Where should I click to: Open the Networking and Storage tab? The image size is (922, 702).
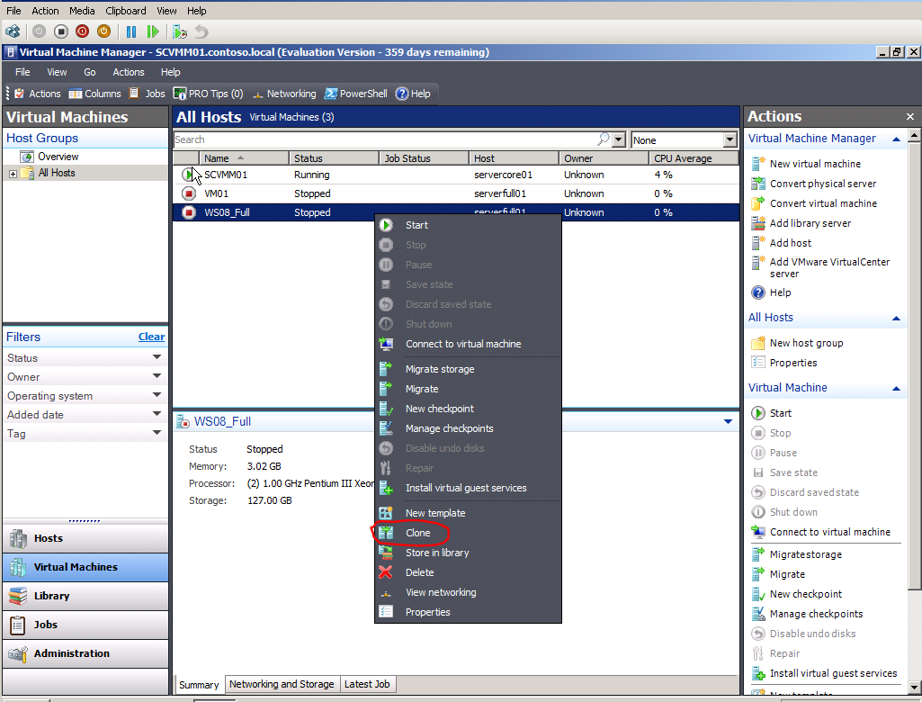[x=282, y=684]
